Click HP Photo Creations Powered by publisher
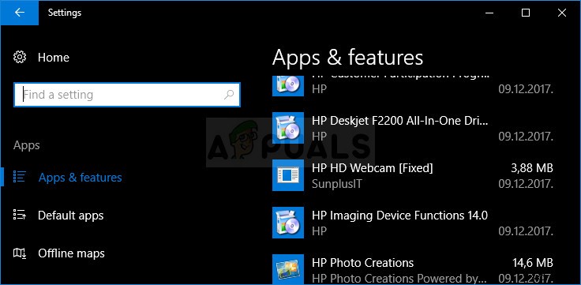The height and width of the screenshot is (285, 581). (x=399, y=279)
